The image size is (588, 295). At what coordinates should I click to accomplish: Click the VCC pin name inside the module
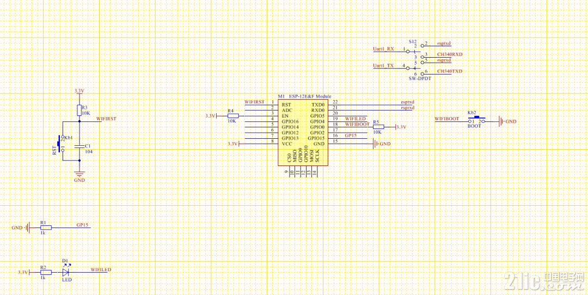pyautogui.click(x=286, y=144)
